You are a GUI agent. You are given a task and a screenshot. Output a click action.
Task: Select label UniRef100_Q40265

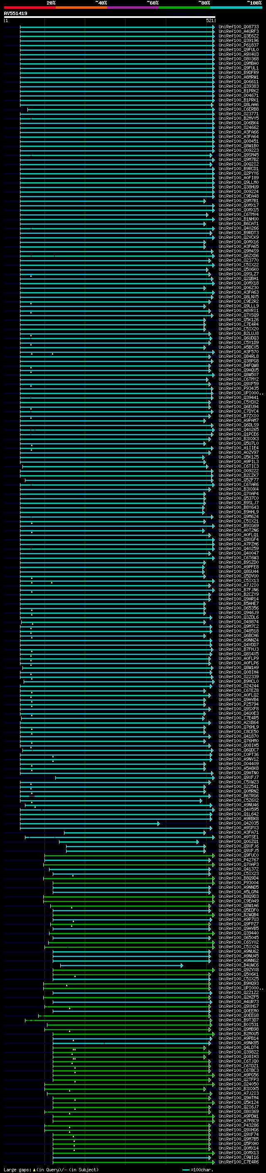(x=239, y=430)
